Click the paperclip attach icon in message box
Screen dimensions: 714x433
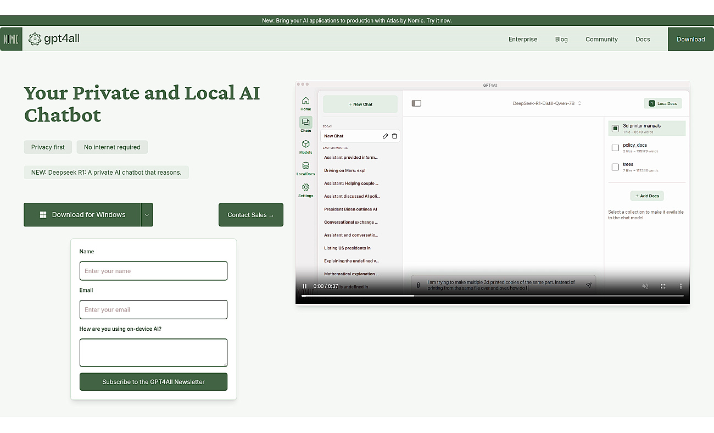[419, 285]
